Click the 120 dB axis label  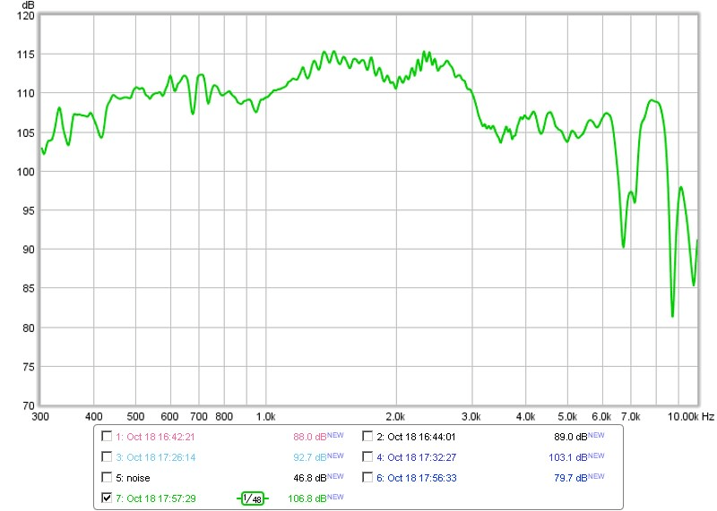pos(26,15)
